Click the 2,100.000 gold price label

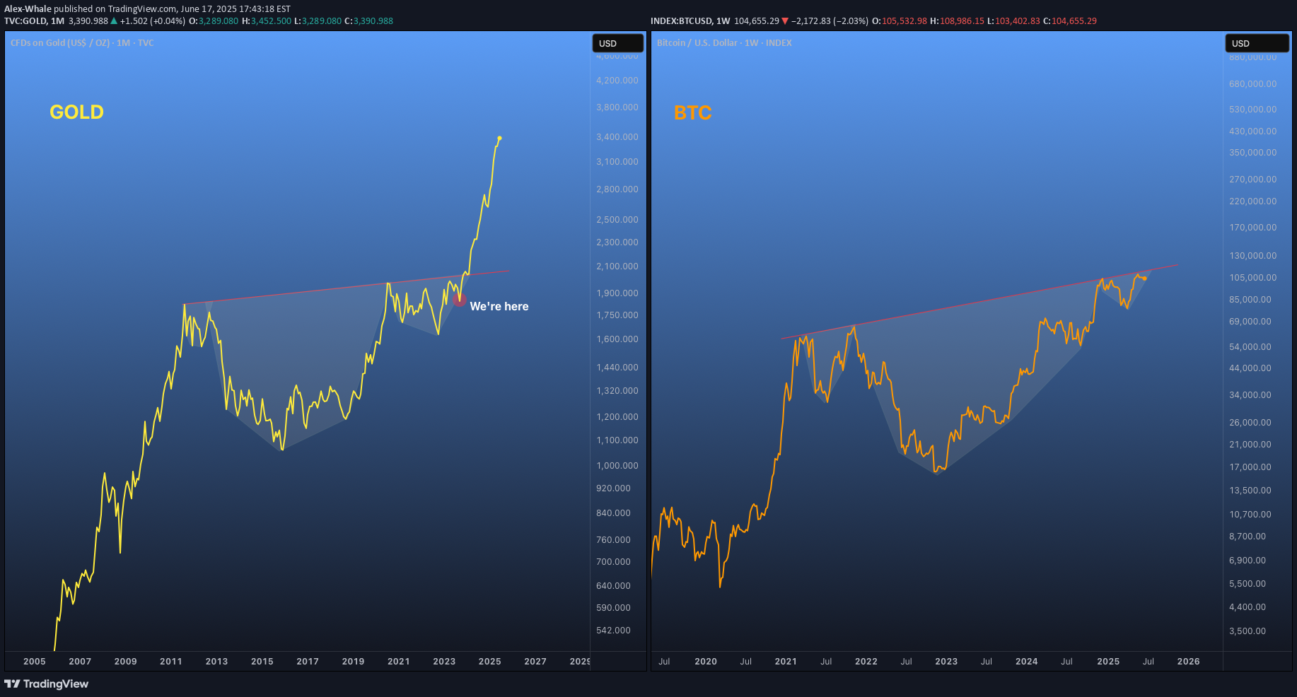[x=617, y=266]
